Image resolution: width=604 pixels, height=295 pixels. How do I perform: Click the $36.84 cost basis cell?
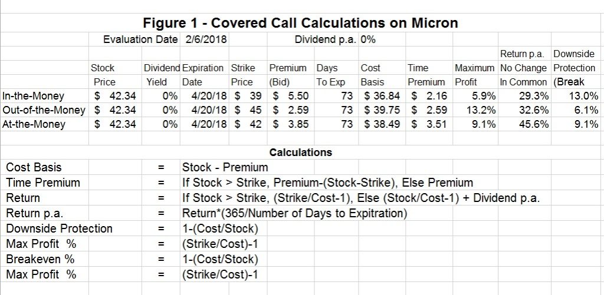pyautogui.click(x=381, y=96)
